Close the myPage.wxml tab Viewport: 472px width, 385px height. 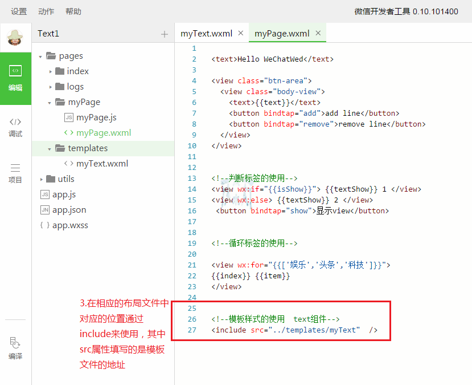(318, 33)
